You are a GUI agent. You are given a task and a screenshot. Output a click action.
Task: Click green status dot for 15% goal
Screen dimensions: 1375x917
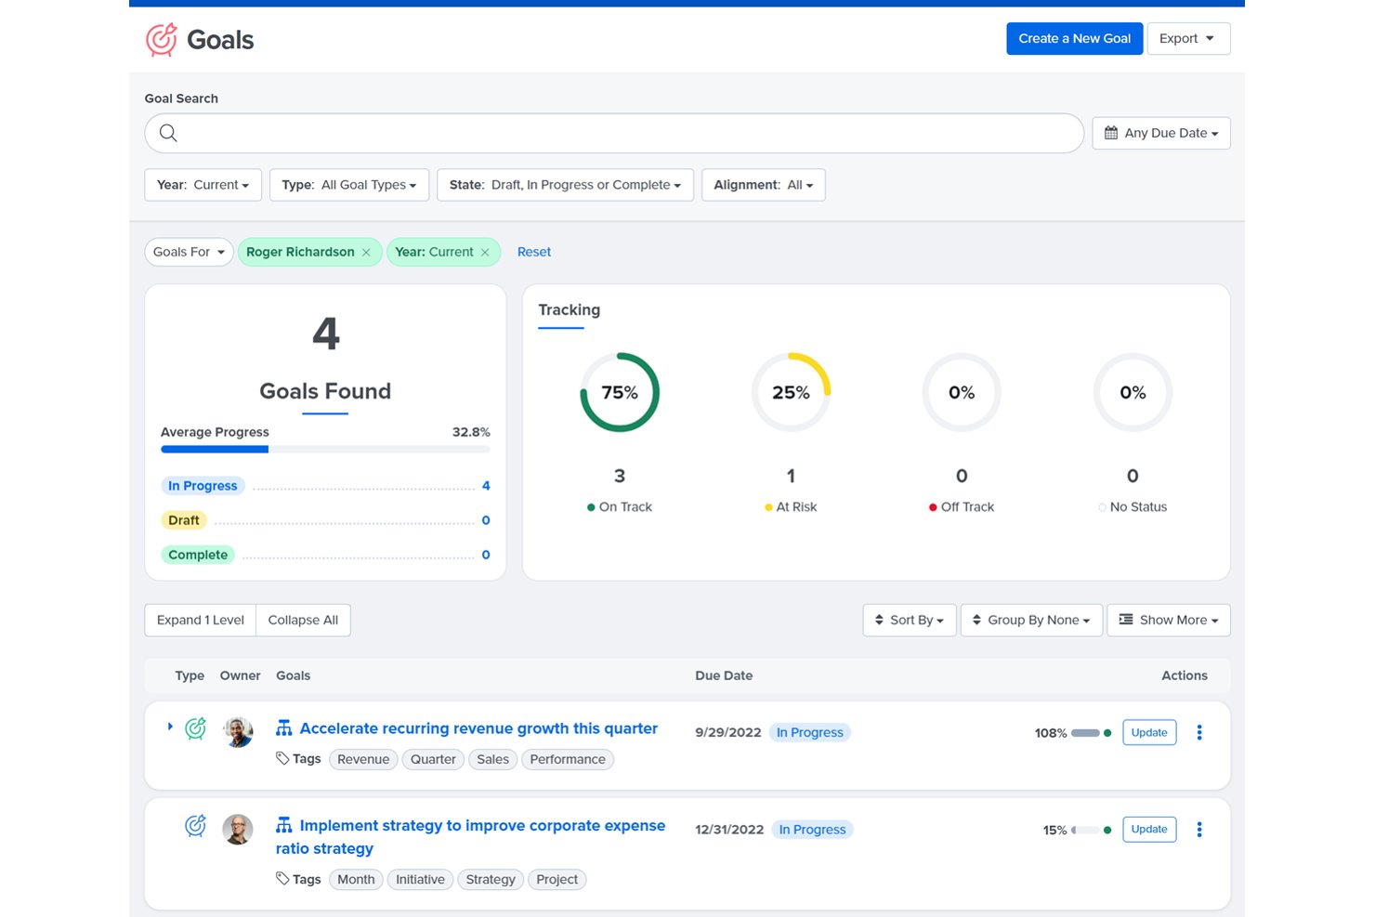[1107, 830]
